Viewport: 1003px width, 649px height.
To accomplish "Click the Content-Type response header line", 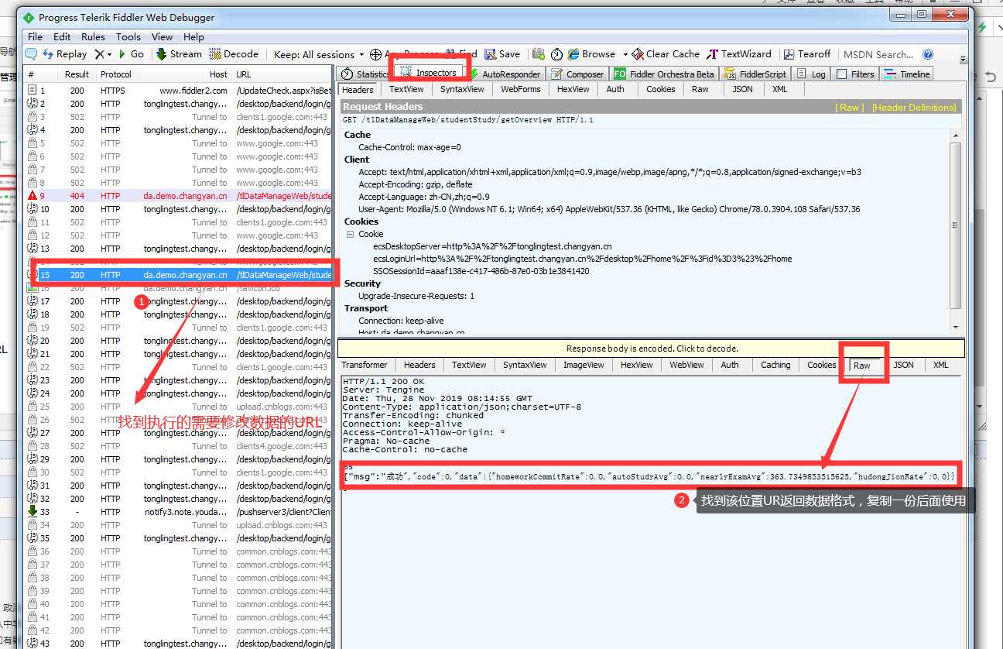I will point(461,407).
